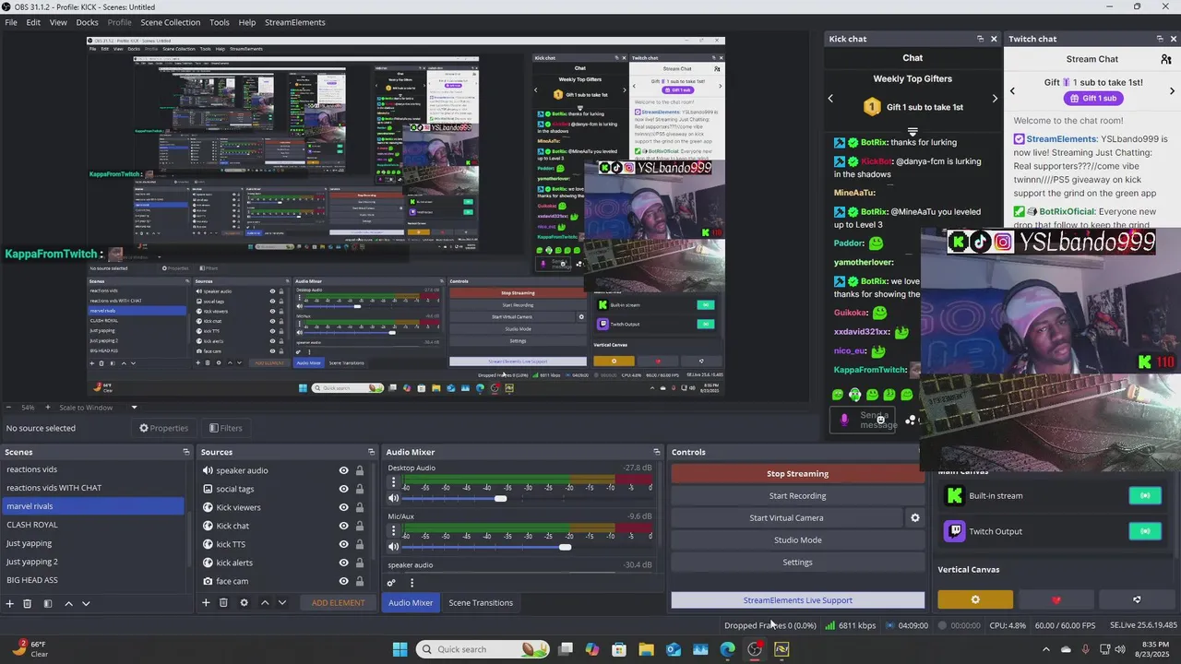
Task: Open Audio Mixer three-dot menu at bottom
Action: click(x=412, y=583)
